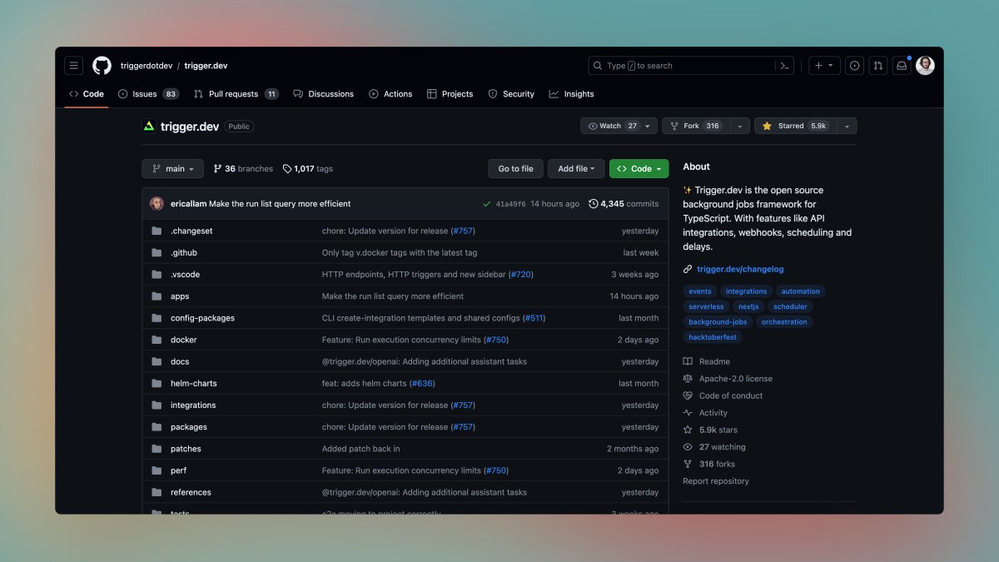Select the background-jobs topic tag
Image resolution: width=999 pixels, height=562 pixels.
tap(718, 321)
